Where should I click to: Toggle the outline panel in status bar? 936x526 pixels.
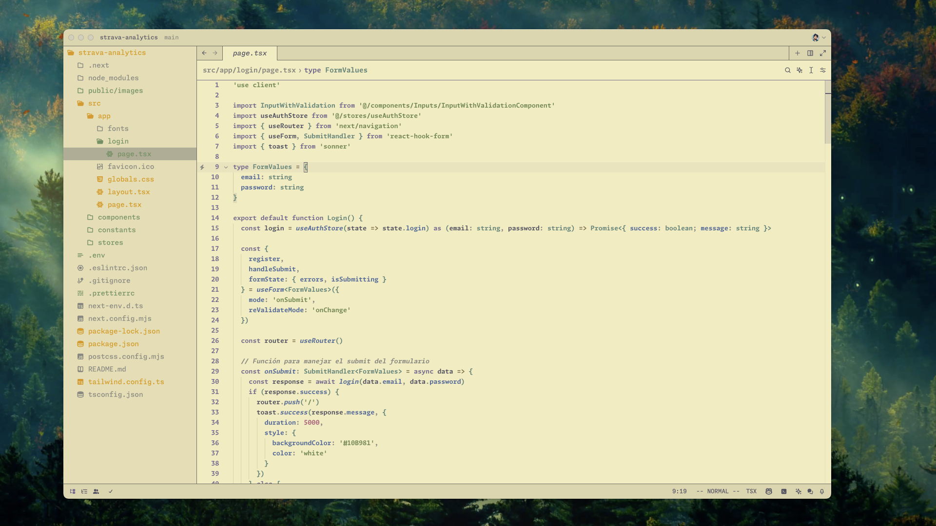[x=84, y=491]
